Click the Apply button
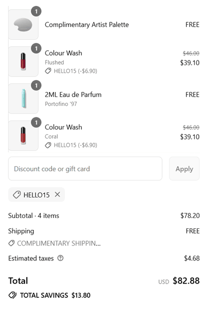The height and width of the screenshot is (309, 206). 184,168
